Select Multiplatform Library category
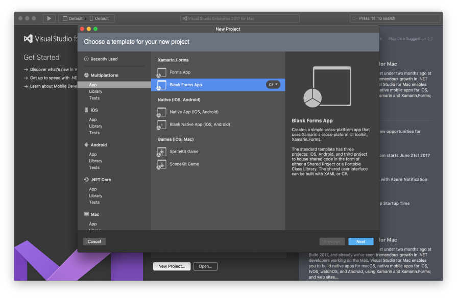The width and height of the screenshot is (457, 298). tap(95, 91)
